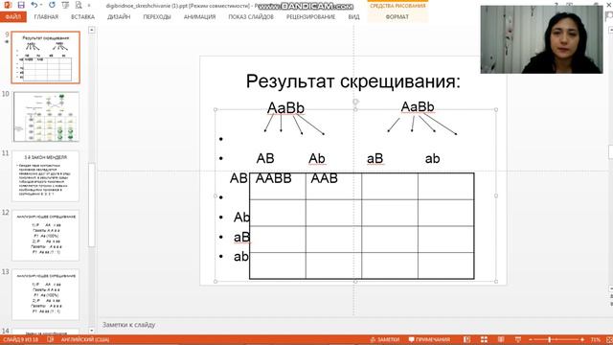Image resolution: width=613 pixels, height=345 pixels.
Task: Click the left AaBb genotype text
Action: click(285, 107)
